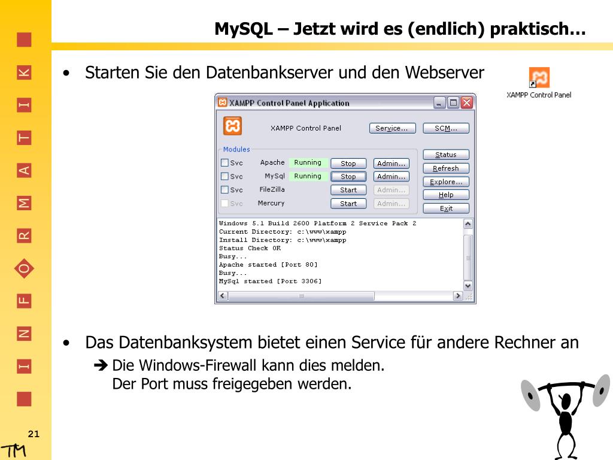Viewport: 613px width, 460px height.
Task: Click the XAMPP title bar icon
Action: click(x=223, y=102)
